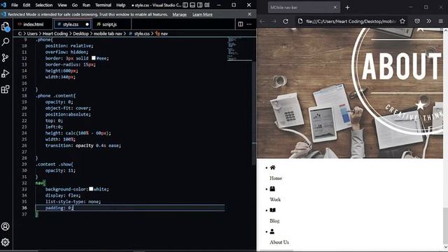Reload the page in Firefox
Screen dimensions: 448x252
[x=286, y=21]
